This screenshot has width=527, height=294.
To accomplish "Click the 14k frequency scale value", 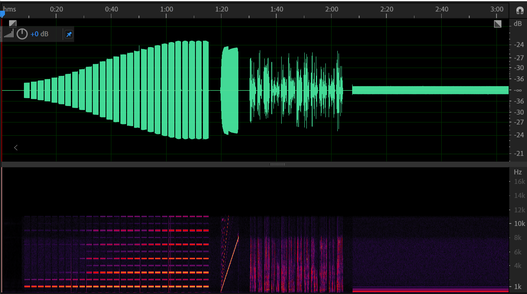I will 520,195.
